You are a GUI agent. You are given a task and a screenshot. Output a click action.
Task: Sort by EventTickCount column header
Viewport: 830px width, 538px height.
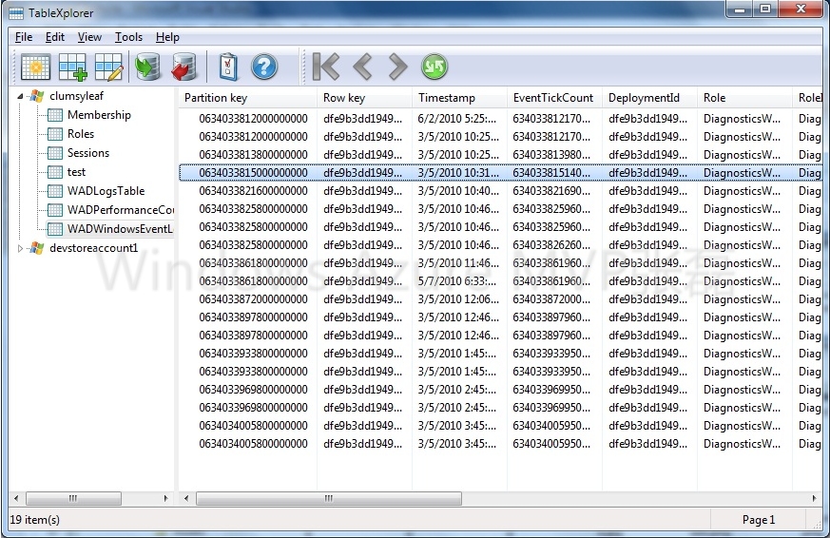click(554, 98)
